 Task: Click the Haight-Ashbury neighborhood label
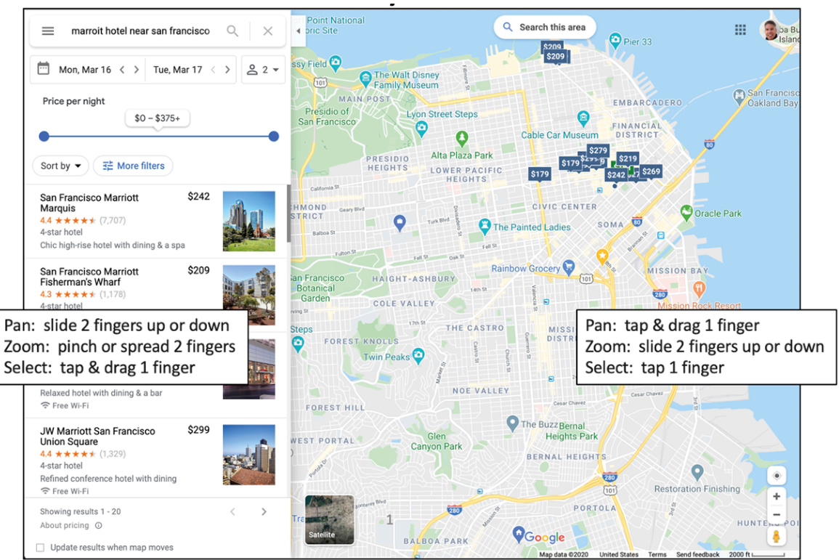coord(413,279)
